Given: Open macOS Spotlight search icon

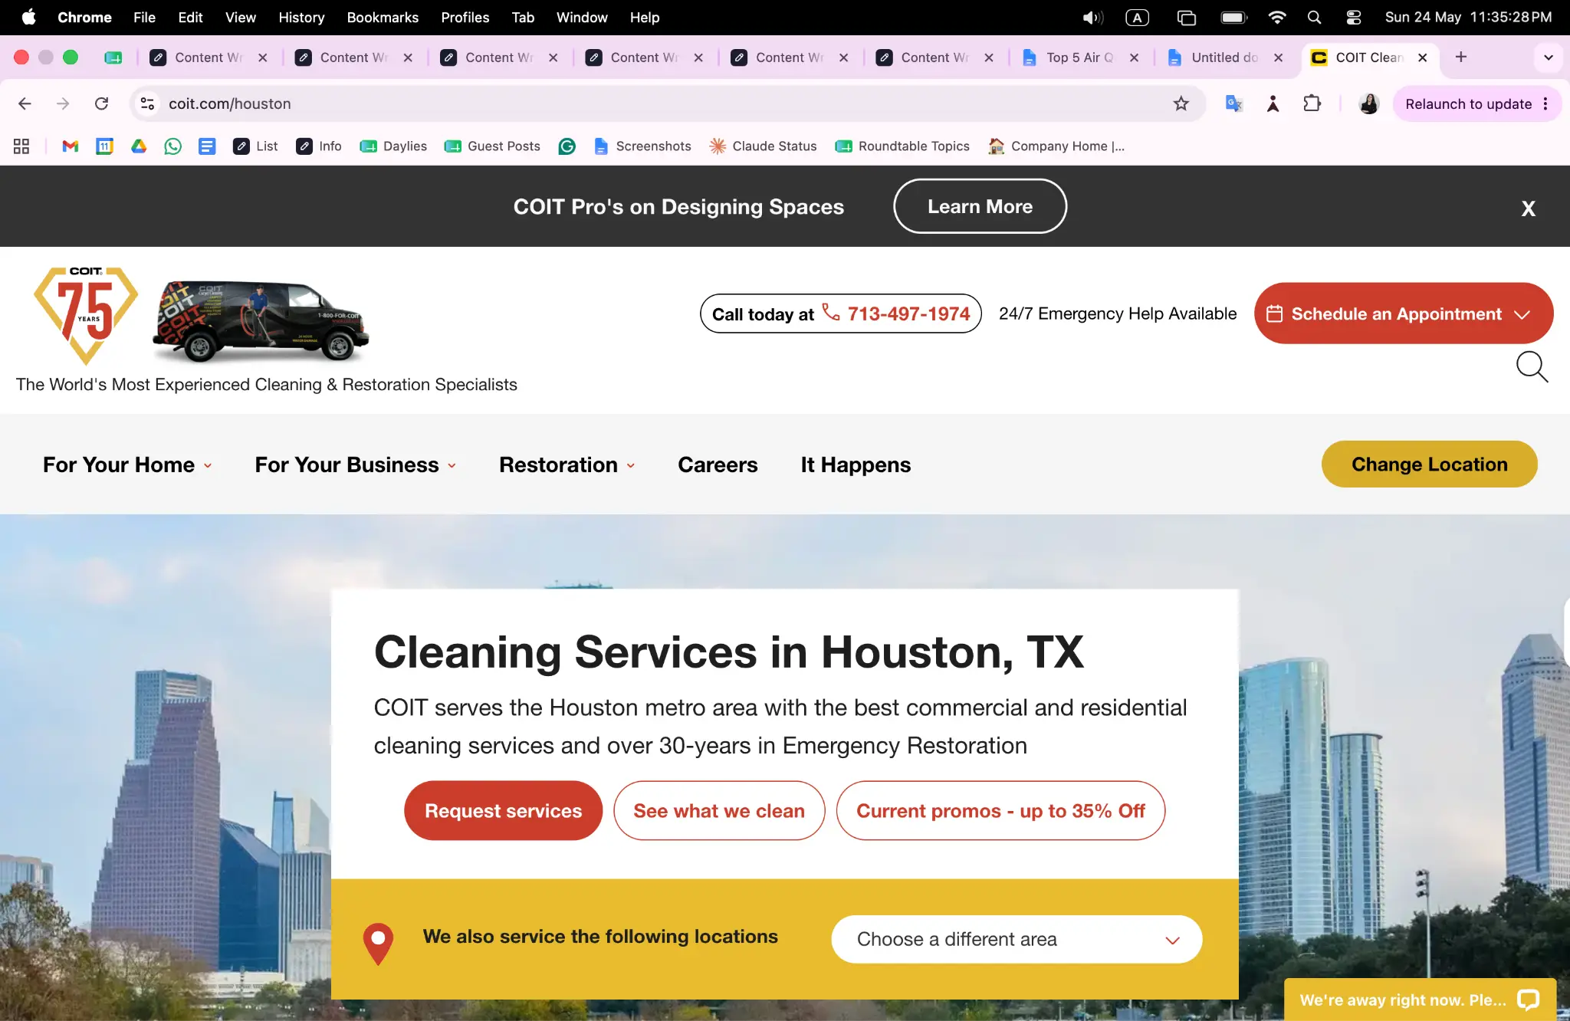Looking at the screenshot, I should point(1314,17).
